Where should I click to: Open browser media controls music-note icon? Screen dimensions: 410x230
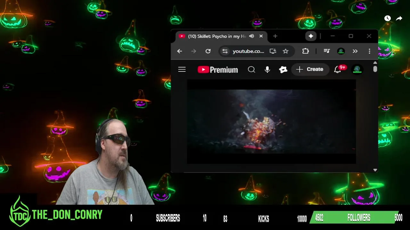point(327,51)
